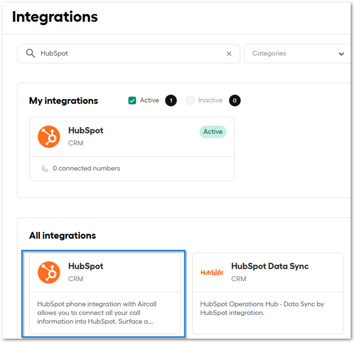Click the Active filter label text
The image size is (355, 343).
(x=149, y=100)
